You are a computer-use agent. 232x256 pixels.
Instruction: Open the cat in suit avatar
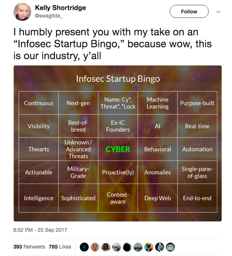click(x=149, y=247)
